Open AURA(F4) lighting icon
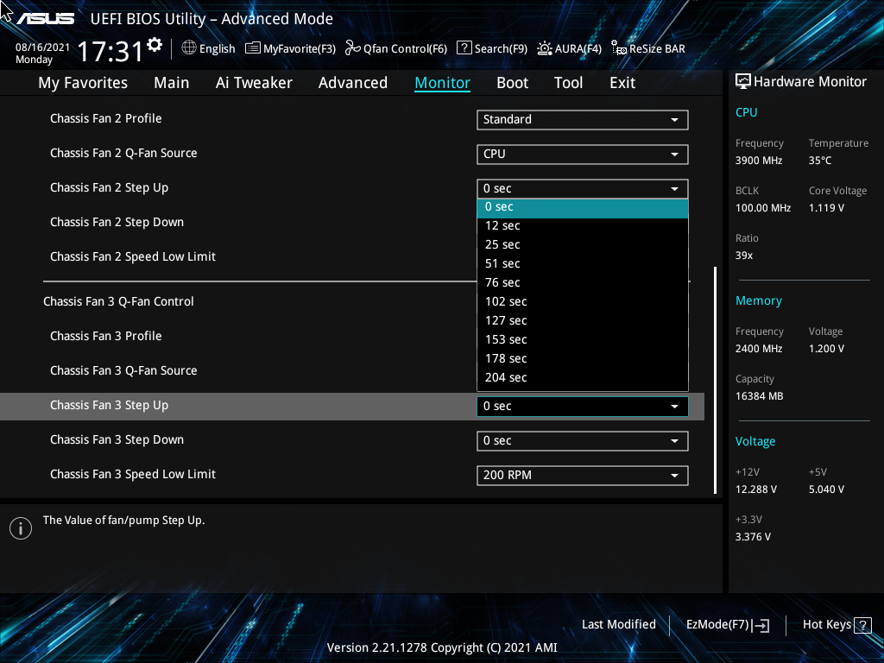Image resolution: width=884 pixels, height=663 pixels. tap(544, 48)
